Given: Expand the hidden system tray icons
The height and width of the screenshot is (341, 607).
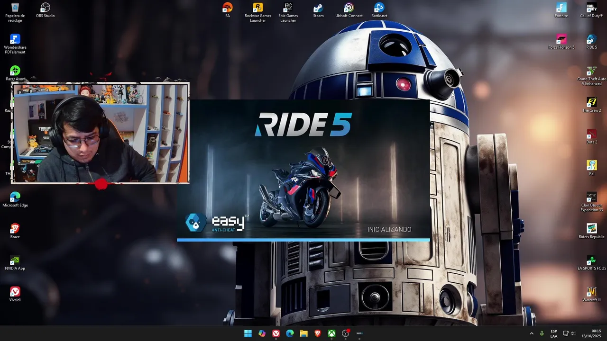Looking at the screenshot, I should click(x=531, y=333).
